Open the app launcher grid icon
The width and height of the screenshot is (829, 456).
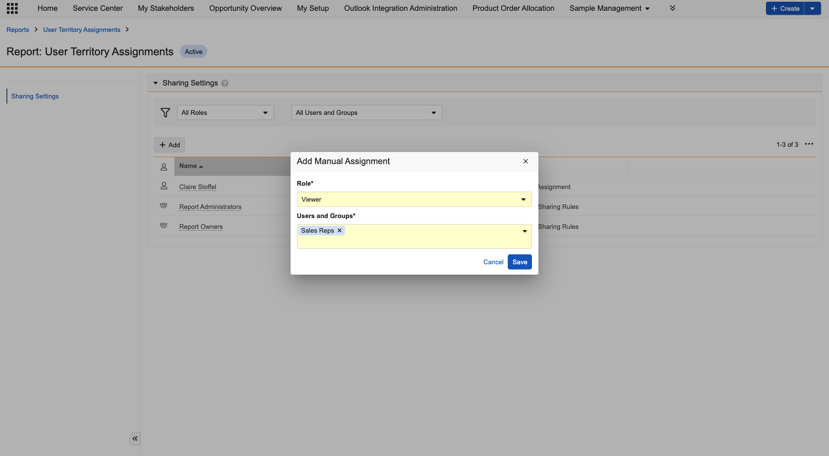click(x=12, y=8)
